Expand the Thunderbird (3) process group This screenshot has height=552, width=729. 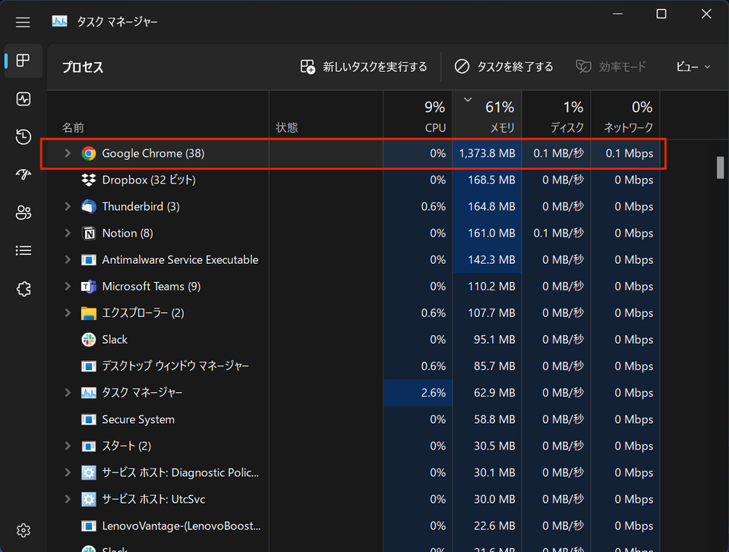click(68, 206)
